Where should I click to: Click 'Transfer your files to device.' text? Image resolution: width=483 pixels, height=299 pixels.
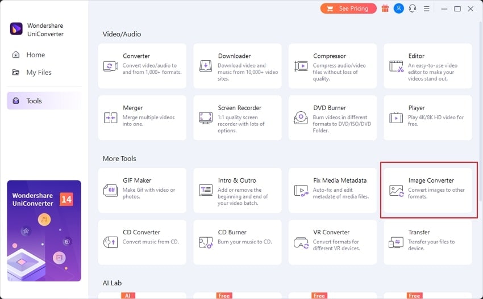point(431,245)
